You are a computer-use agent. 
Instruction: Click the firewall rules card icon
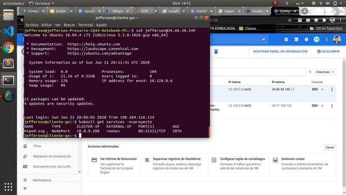(214, 160)
